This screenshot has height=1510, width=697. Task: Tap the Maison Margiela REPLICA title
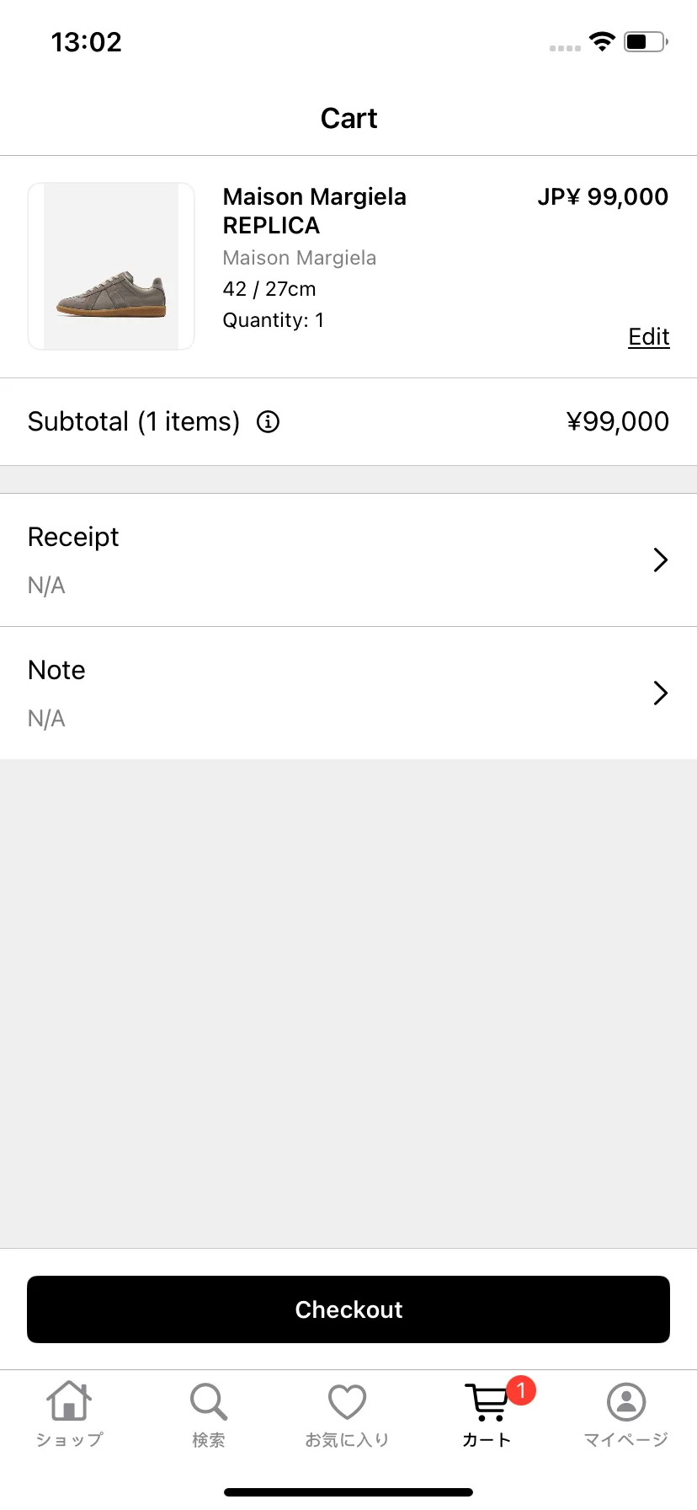(x=315, y=211)
